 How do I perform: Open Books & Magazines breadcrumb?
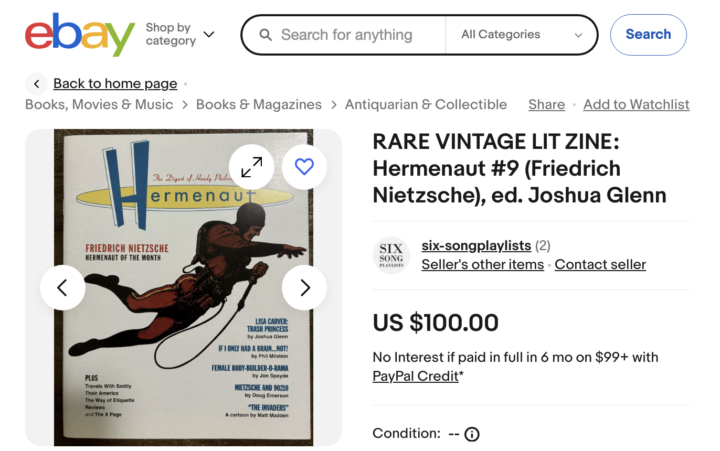click(259, 104)
